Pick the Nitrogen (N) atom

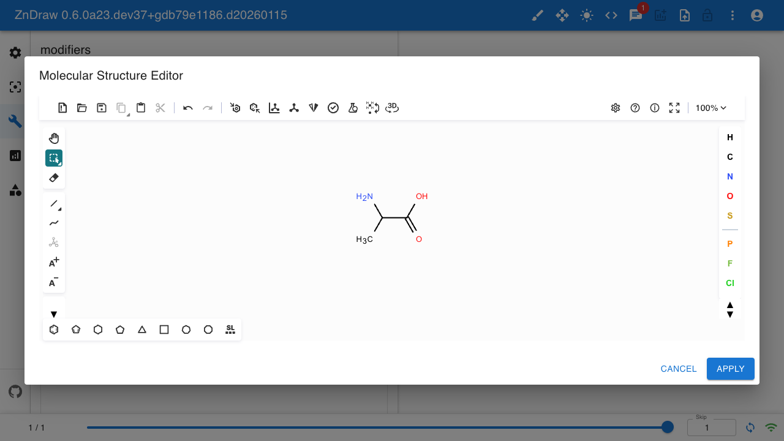pos(730,176)
